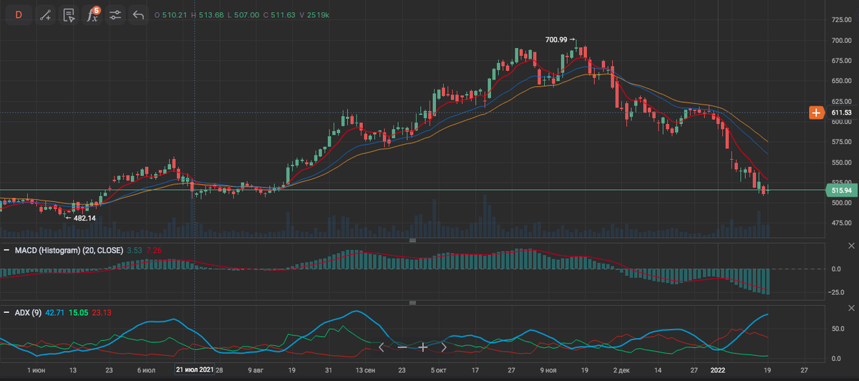Zoom out chart with the minus button
This screenshot has width=859, height=381.
402,347
